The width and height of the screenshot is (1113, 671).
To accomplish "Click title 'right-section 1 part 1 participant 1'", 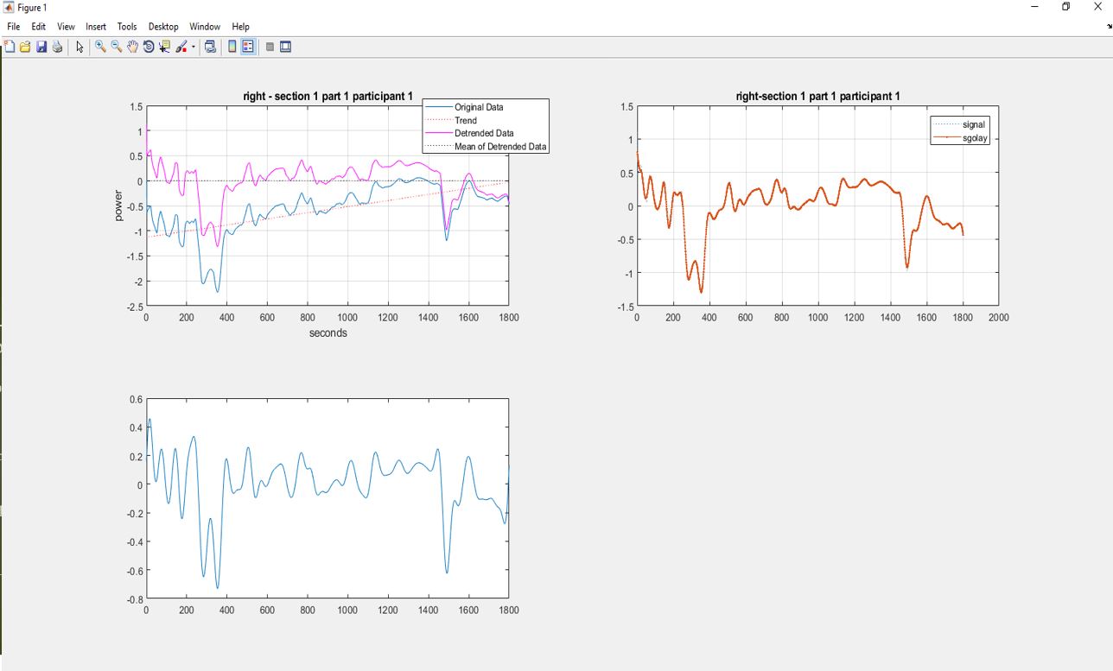I will click(817, 96).
